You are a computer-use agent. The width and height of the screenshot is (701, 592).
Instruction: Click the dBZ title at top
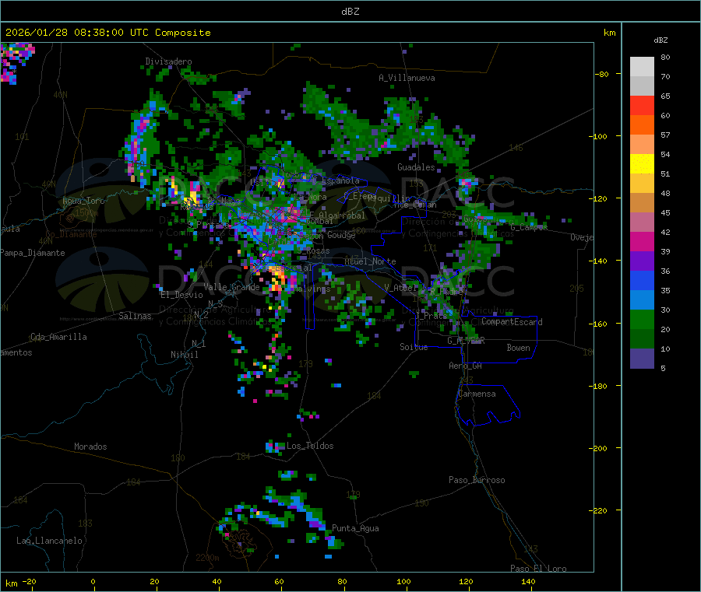(350, 12)
